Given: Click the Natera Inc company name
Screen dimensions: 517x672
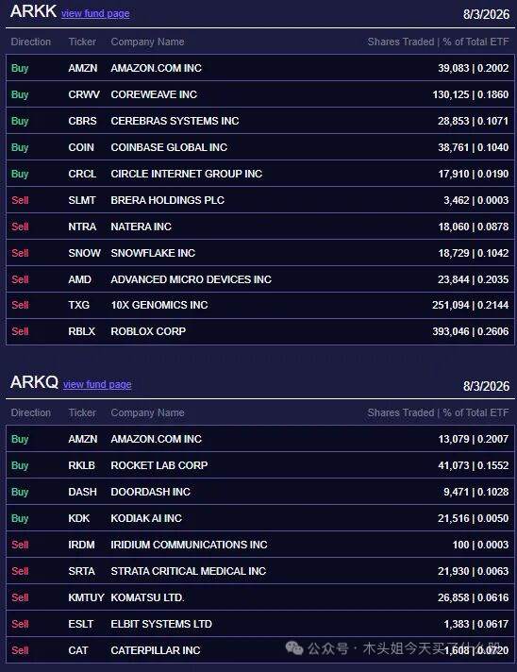Looking at the screenshot, I should tap(141, 227).
